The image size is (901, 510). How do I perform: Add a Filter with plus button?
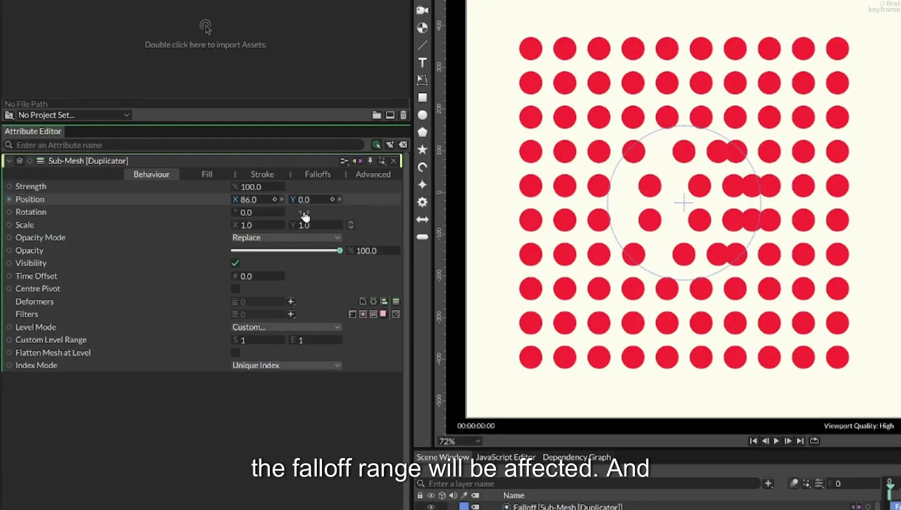point(291,314)
